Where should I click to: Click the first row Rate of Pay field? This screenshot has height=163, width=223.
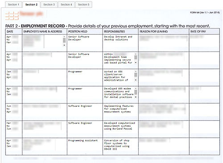tap(204, 43)
